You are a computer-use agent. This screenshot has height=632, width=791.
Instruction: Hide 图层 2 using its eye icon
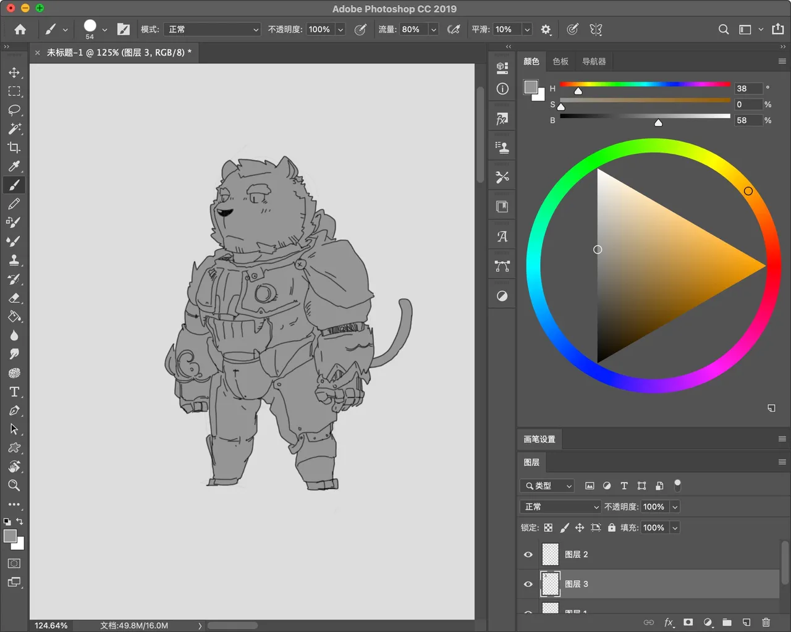[528, 554]
